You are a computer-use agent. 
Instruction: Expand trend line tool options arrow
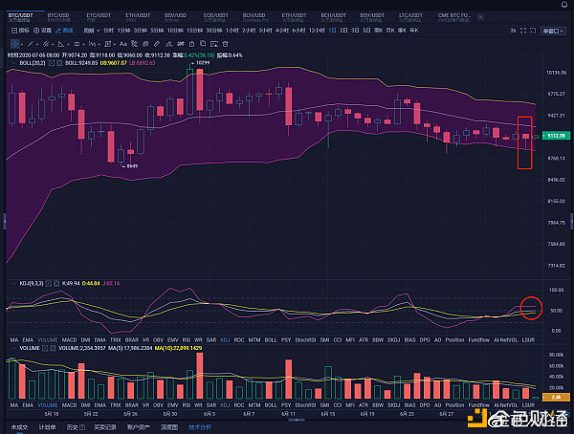click(x=37, y=44)
